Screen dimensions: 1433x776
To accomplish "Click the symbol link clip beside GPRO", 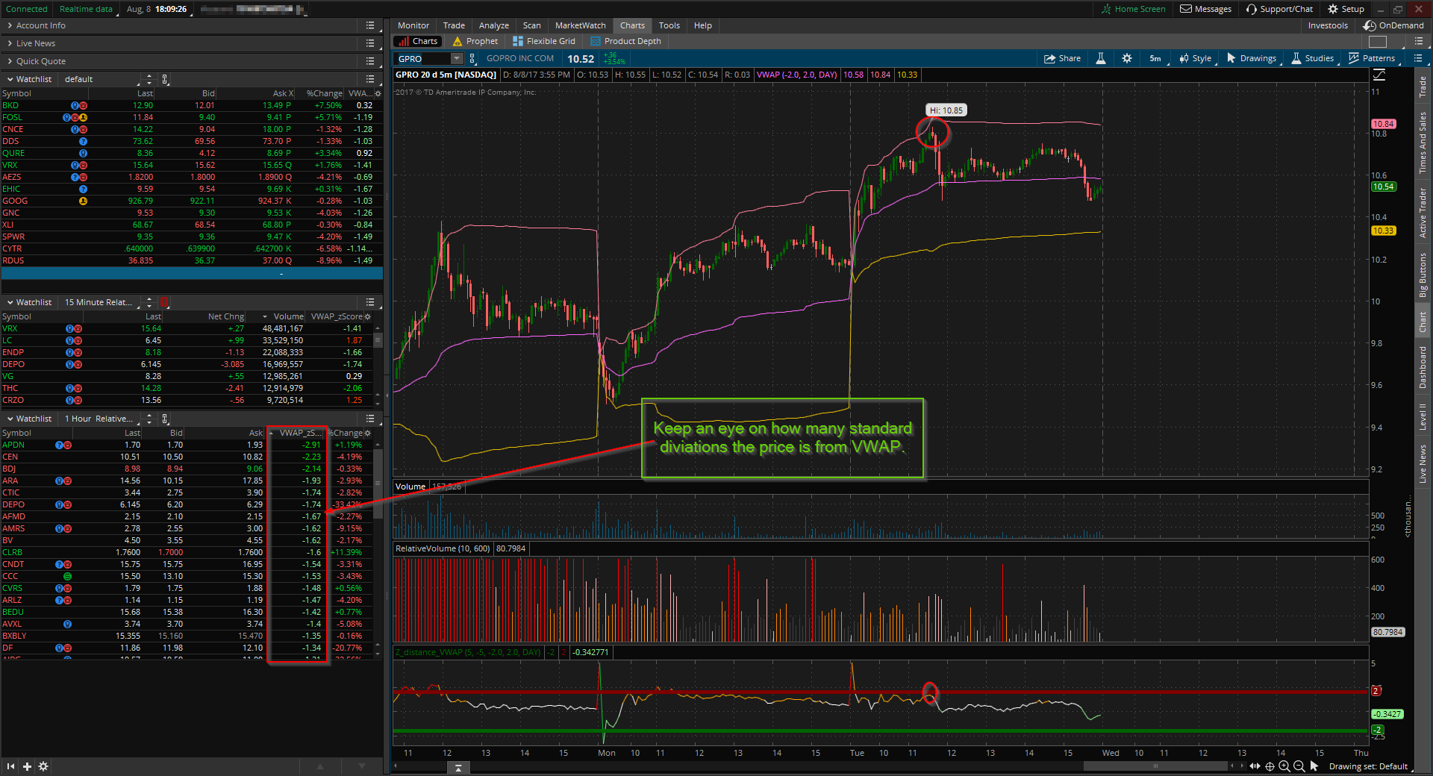I will (472, 58).
